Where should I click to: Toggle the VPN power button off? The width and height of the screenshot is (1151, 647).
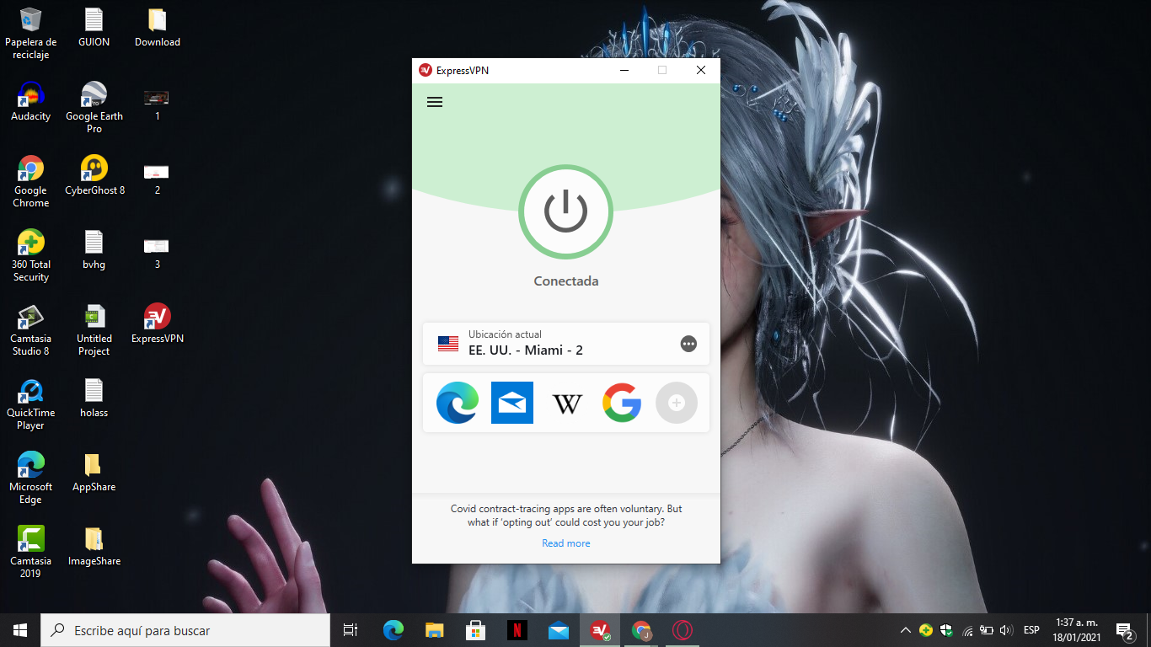(565, 211)
